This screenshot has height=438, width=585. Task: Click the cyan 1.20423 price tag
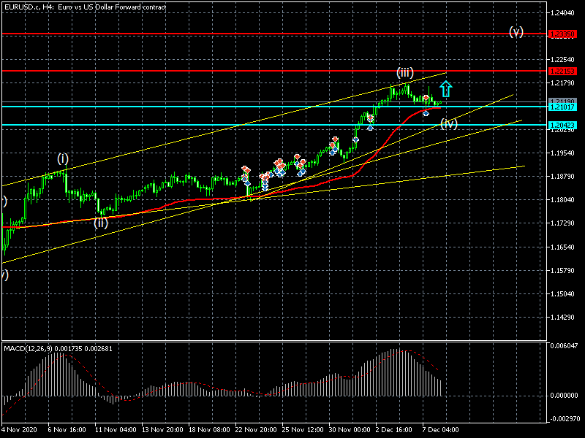562,126
